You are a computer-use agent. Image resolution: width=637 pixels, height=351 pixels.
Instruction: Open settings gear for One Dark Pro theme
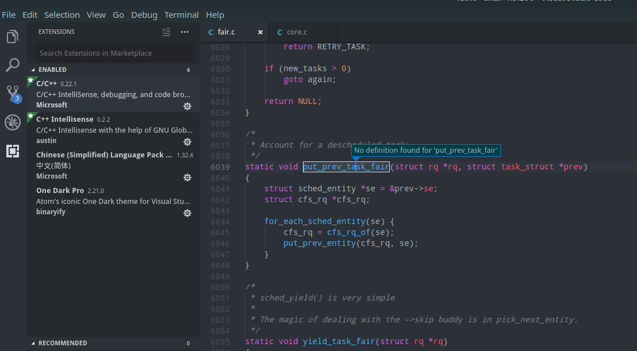(187, 213)
